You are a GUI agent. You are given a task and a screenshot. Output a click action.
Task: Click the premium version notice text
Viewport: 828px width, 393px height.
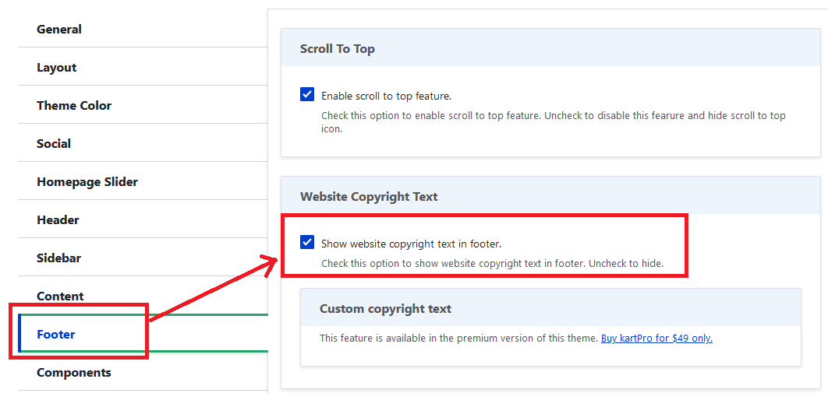point(458,339)
